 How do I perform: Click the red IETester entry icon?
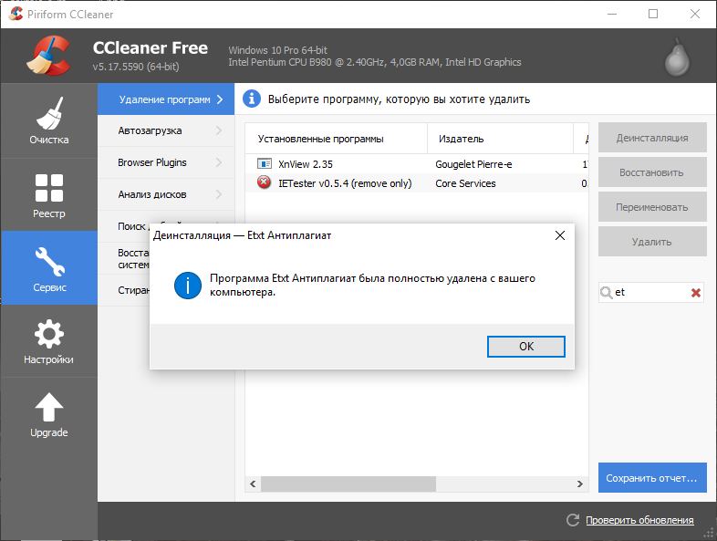264,182
